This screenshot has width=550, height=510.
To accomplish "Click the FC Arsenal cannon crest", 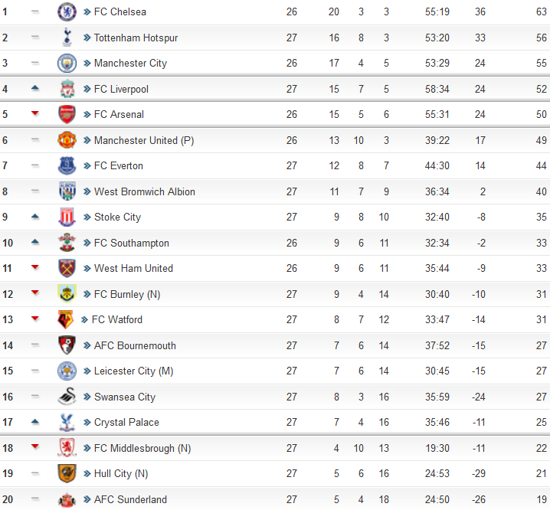I will pyautogui.click(x=67, y=114).
